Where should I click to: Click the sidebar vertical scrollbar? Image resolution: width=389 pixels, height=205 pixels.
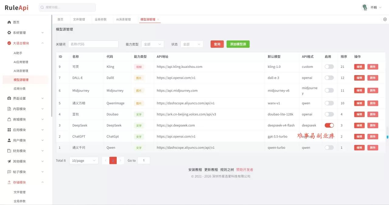pos(52,65)
